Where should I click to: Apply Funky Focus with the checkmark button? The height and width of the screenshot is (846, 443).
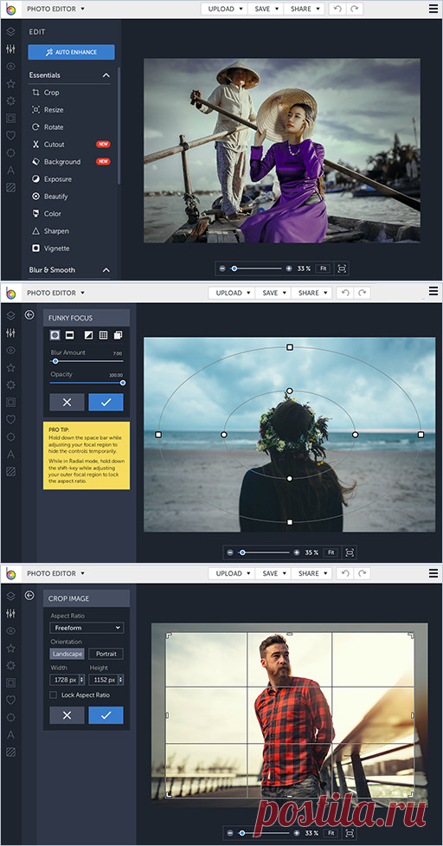click(x=106, y=402)
